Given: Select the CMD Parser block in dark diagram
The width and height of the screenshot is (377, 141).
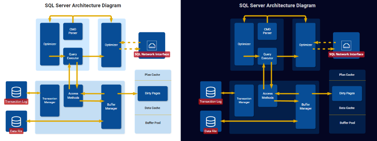Looking at the screenshot, I should 267,32.
